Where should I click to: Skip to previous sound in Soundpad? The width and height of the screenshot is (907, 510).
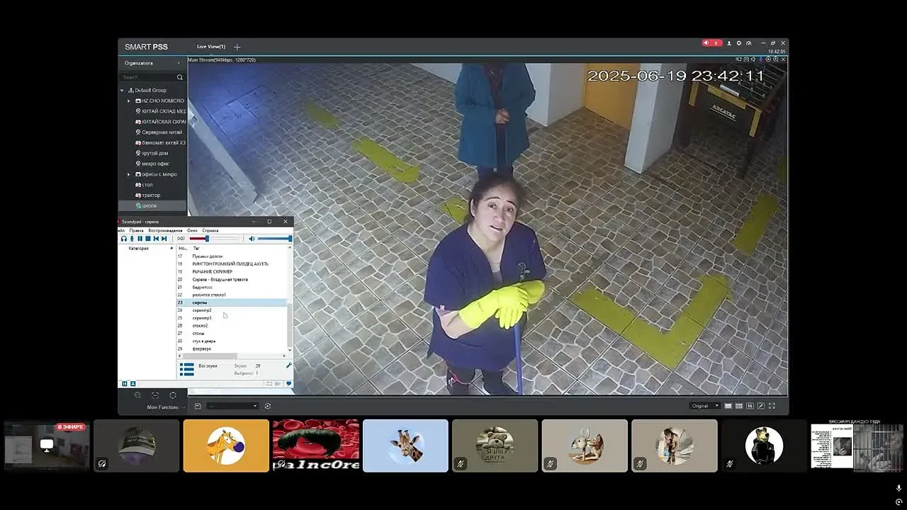pos(156,239)
